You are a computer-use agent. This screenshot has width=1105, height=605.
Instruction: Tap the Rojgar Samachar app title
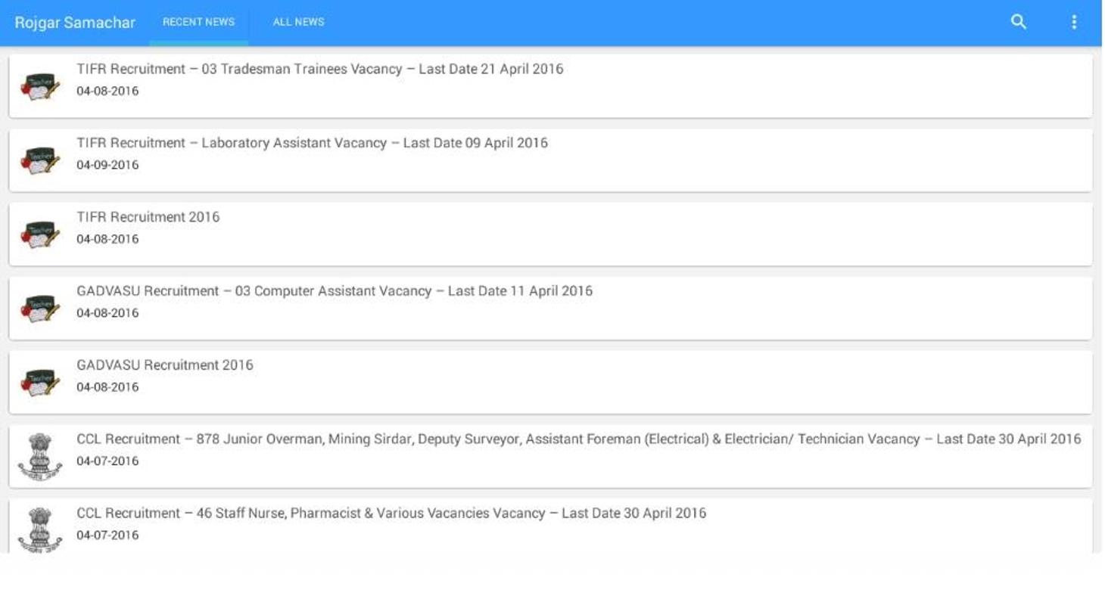tap(75, 23)
